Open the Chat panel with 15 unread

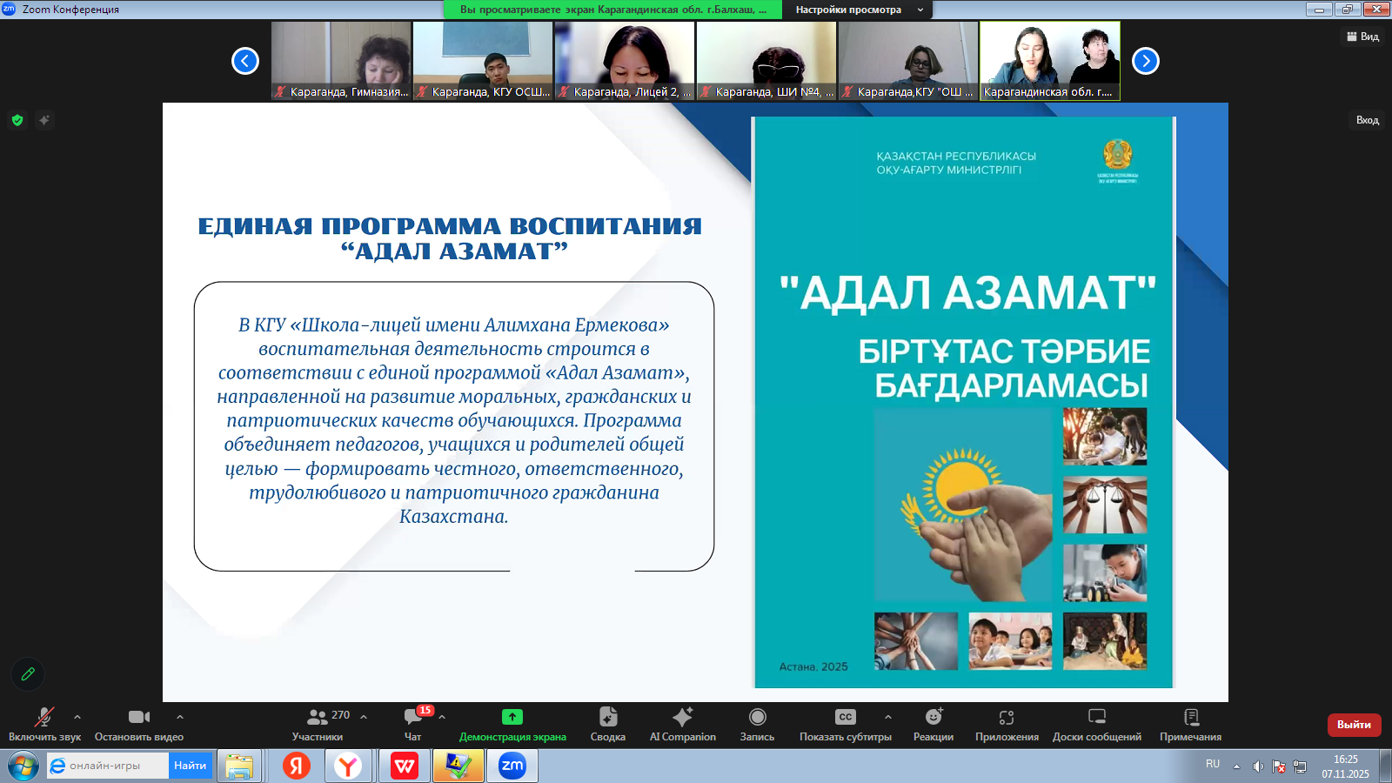point(413,723)
